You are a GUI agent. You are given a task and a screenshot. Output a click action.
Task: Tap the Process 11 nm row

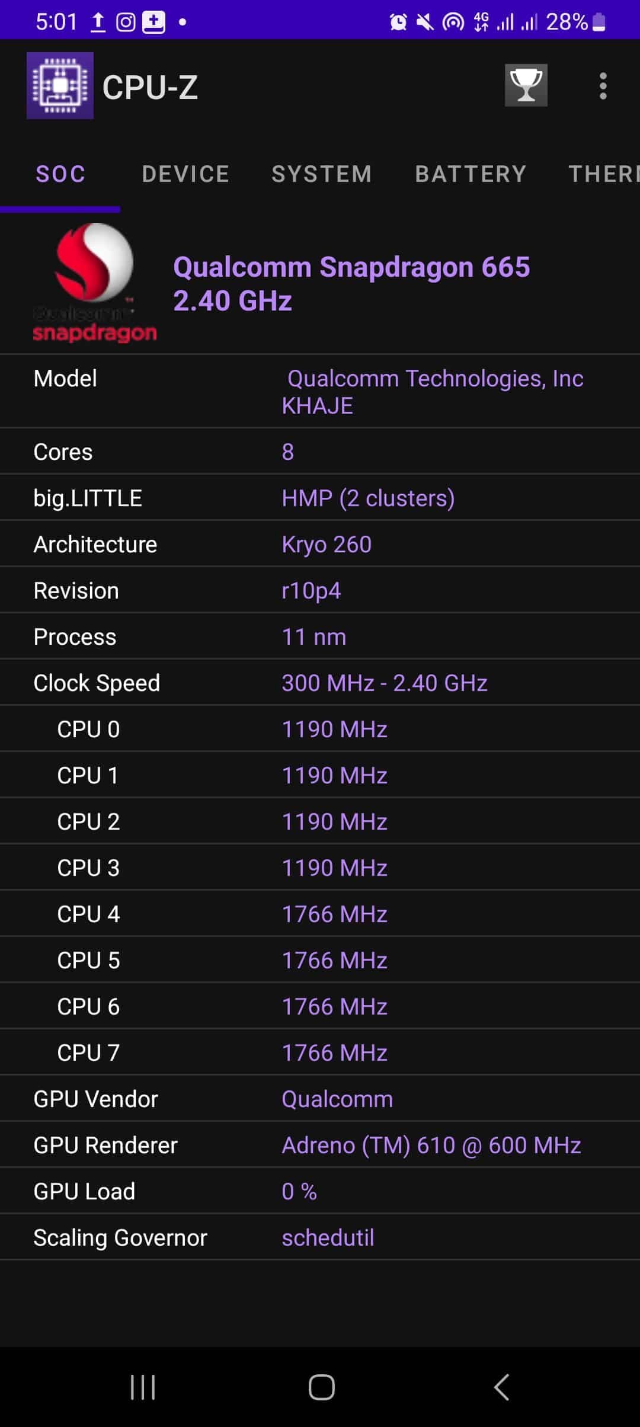click(x=320, y=636)
